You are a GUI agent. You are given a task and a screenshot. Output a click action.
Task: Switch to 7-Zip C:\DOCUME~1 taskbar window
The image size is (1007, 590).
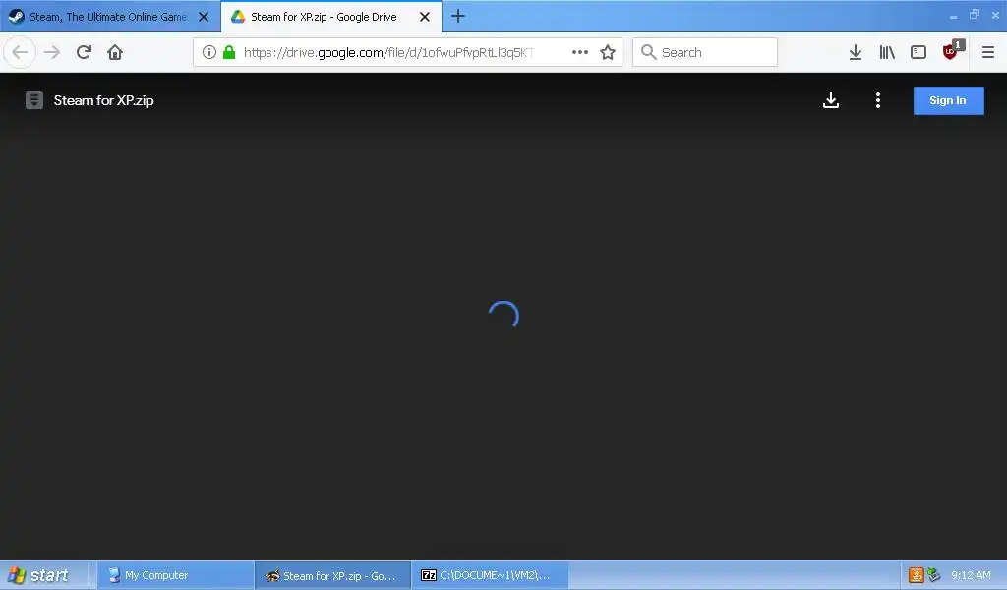coord(490,575)
